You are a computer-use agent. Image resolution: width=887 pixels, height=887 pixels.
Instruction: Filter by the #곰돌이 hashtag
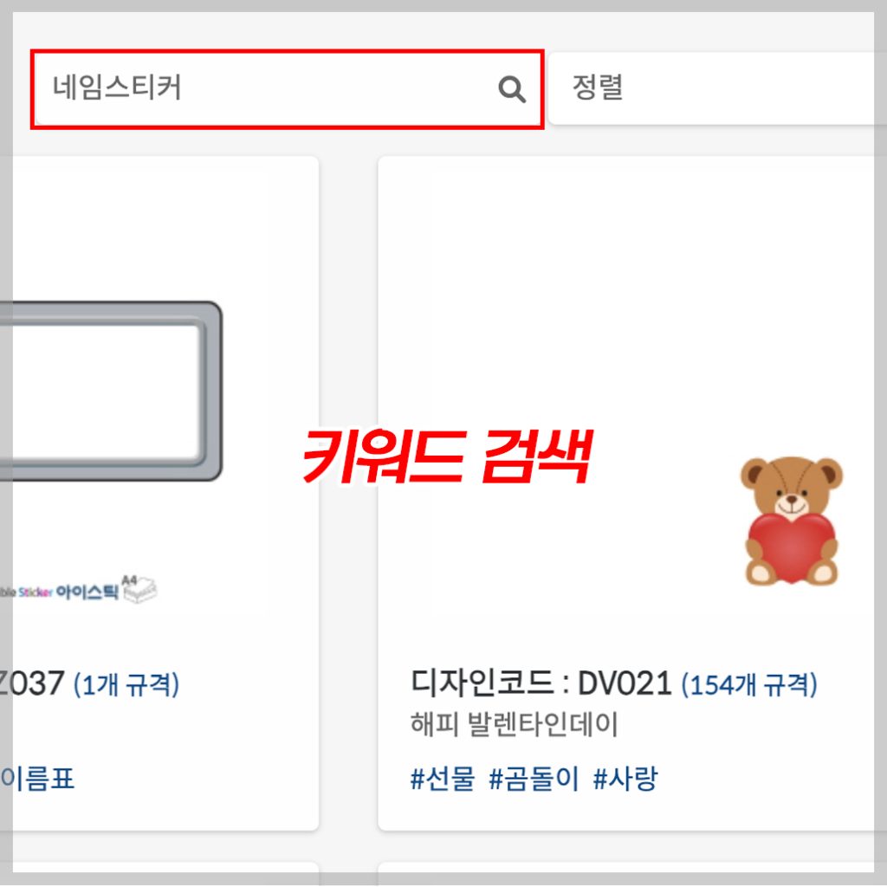click(534, 779)
